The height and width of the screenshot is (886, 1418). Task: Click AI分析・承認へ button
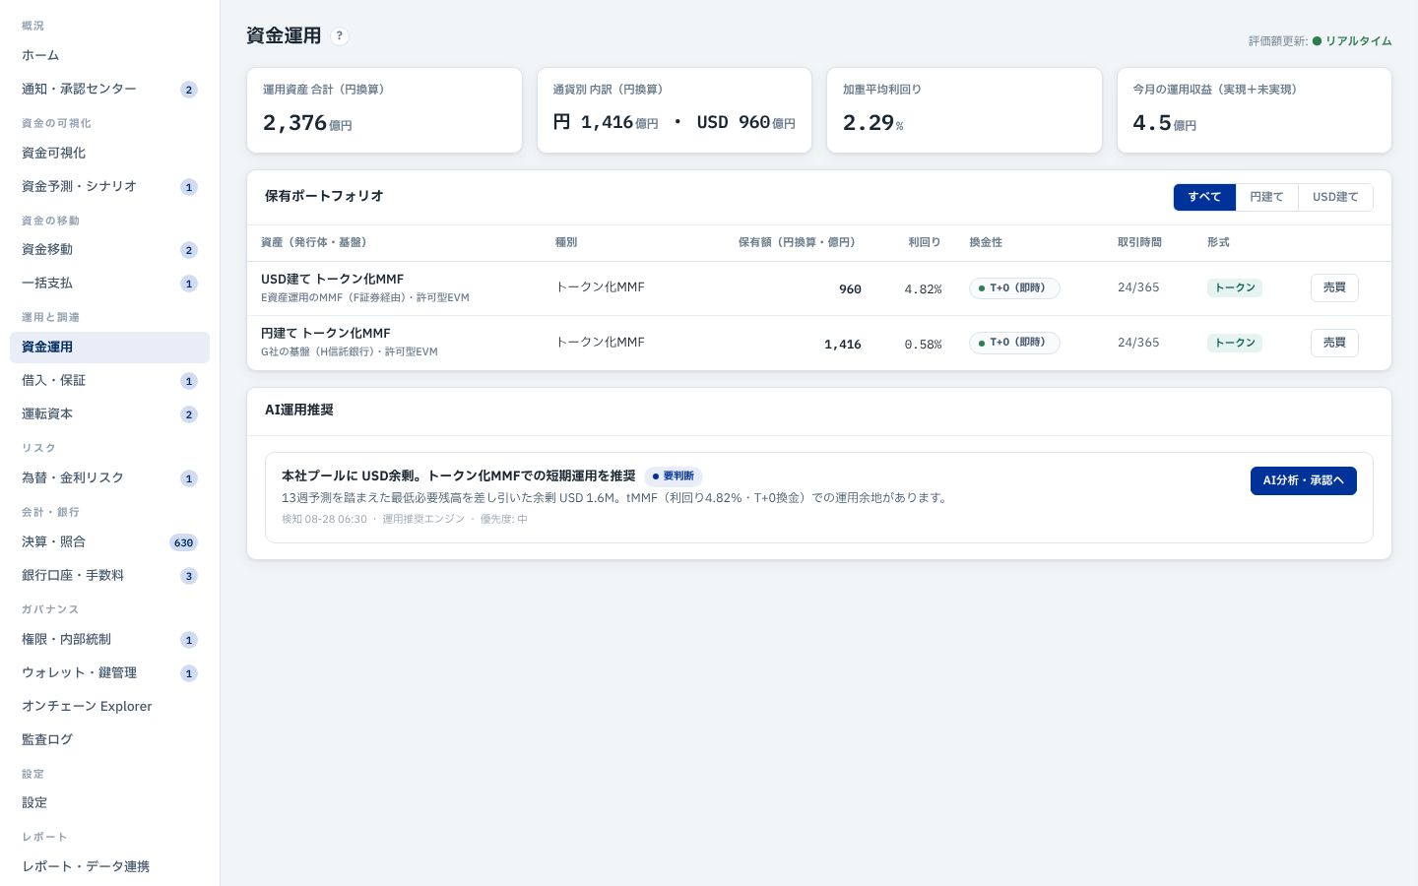1303,480
